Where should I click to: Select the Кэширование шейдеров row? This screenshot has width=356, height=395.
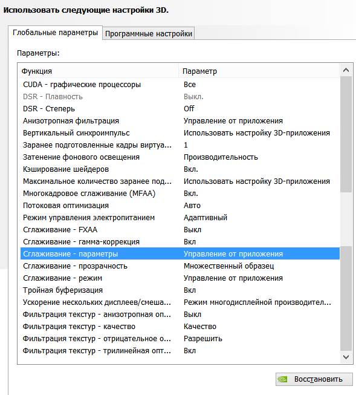(x=180, y=169)
